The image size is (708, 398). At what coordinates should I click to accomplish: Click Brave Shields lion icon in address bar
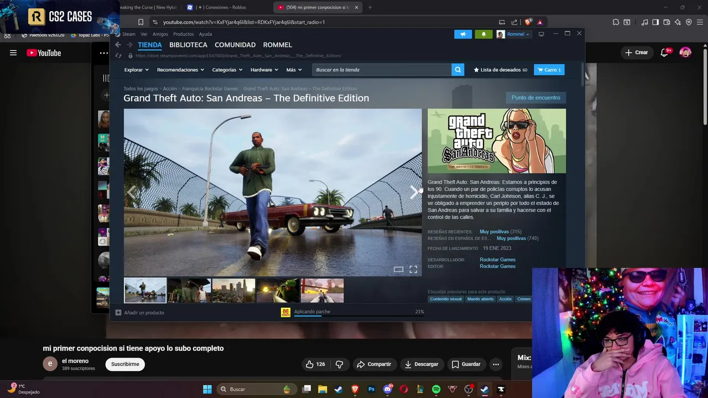coord(528,22)
